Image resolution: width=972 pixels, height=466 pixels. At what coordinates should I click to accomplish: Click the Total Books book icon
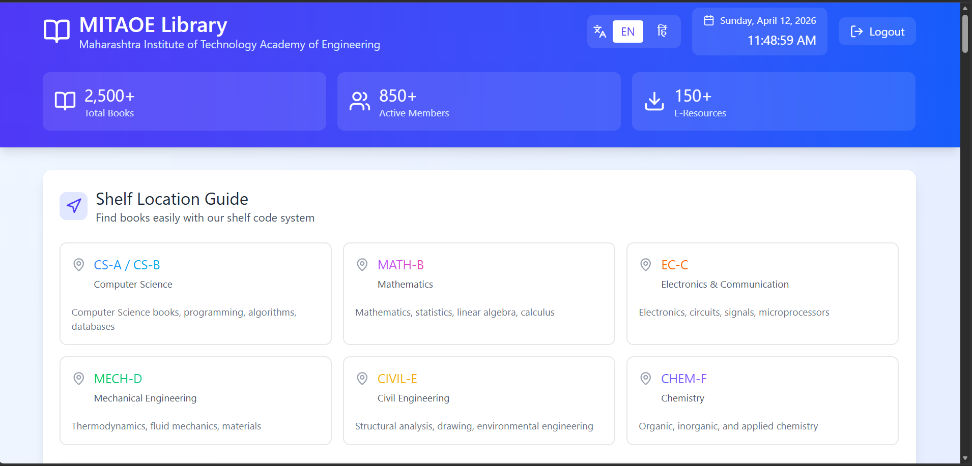(x=65, y=101)
